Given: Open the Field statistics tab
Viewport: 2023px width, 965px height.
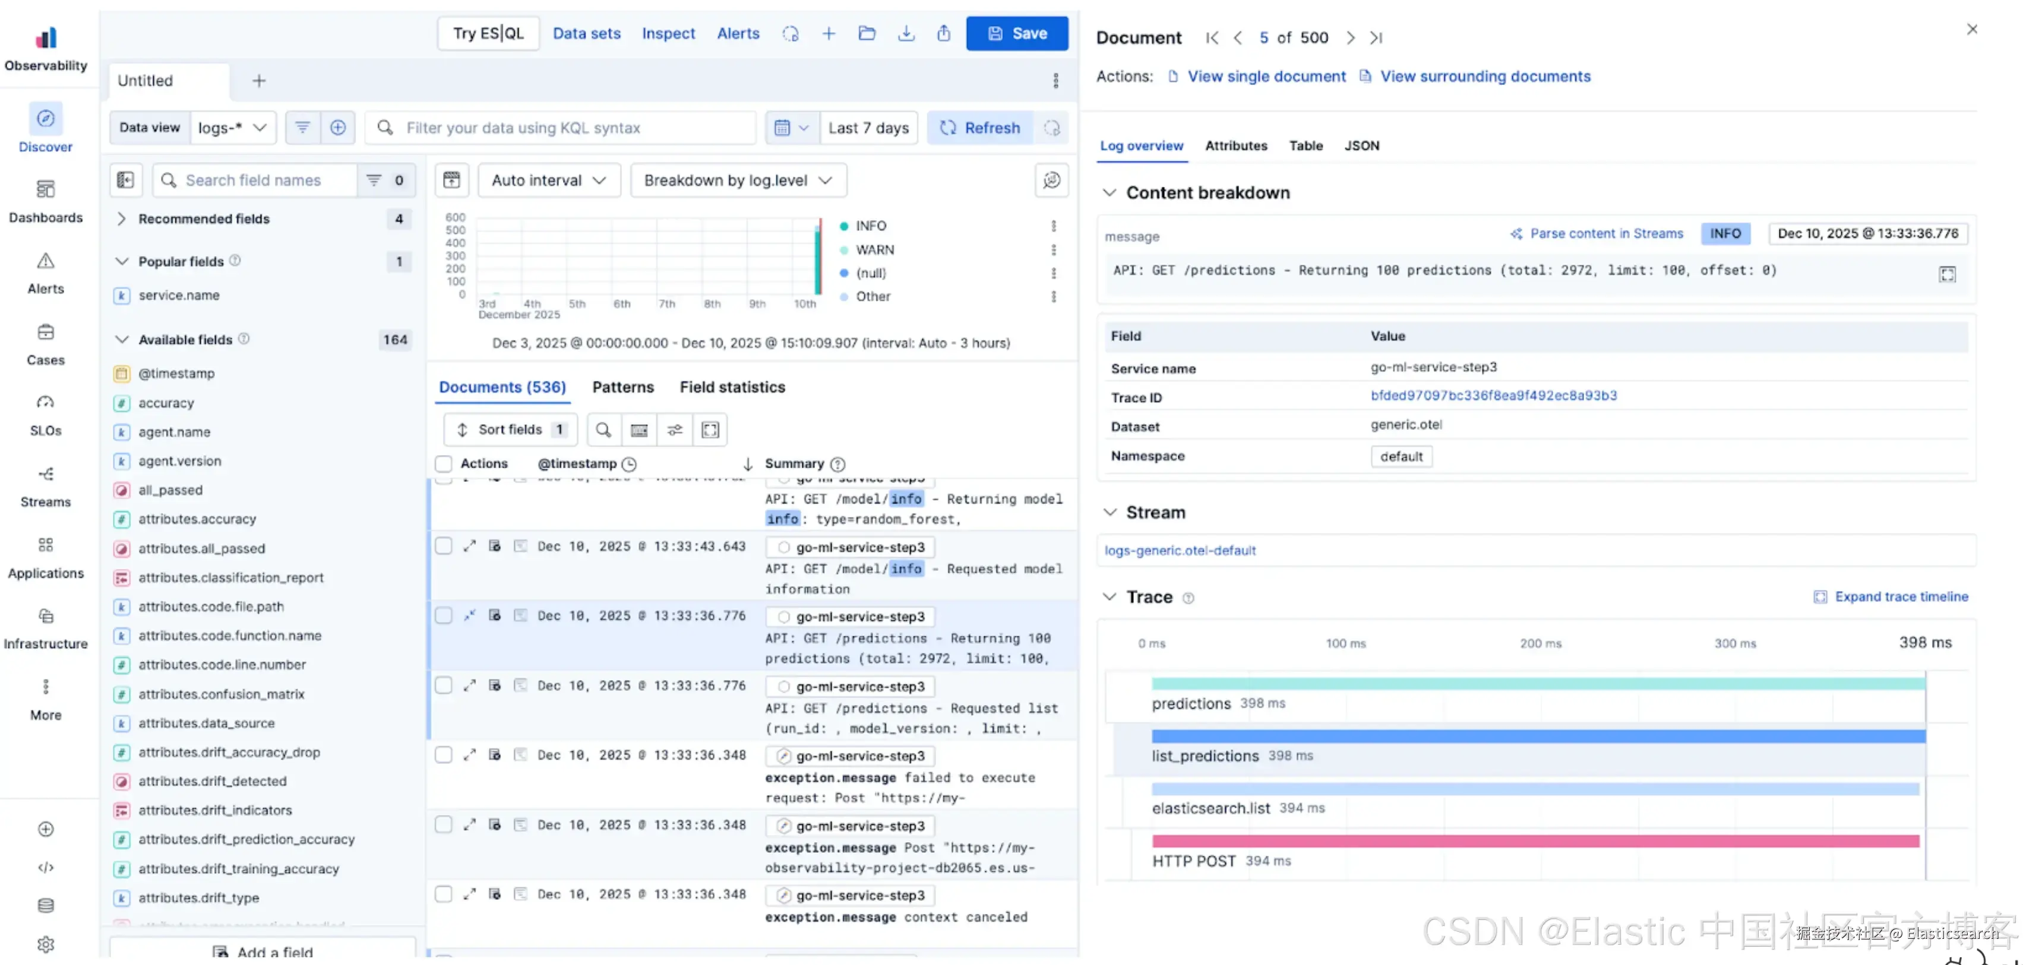Looking at the screenshot, I should coord(732,387).
